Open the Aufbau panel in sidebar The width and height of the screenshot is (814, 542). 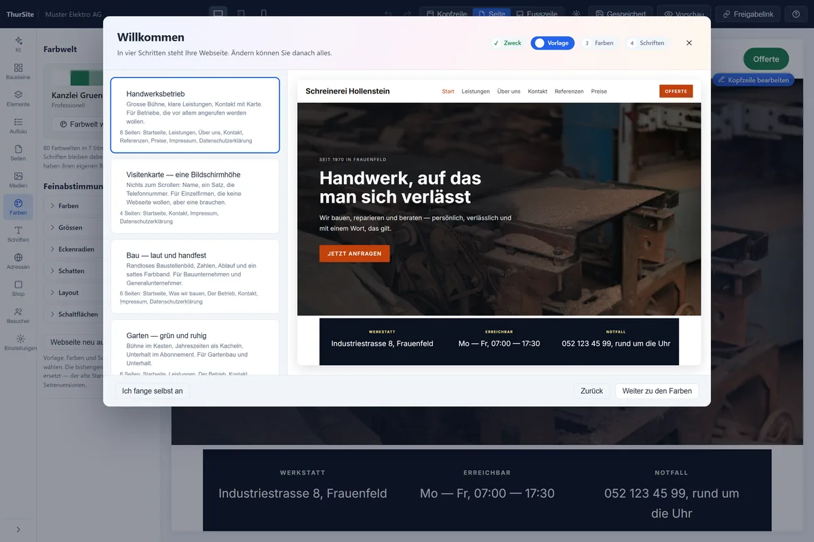[x=18, y=126]
